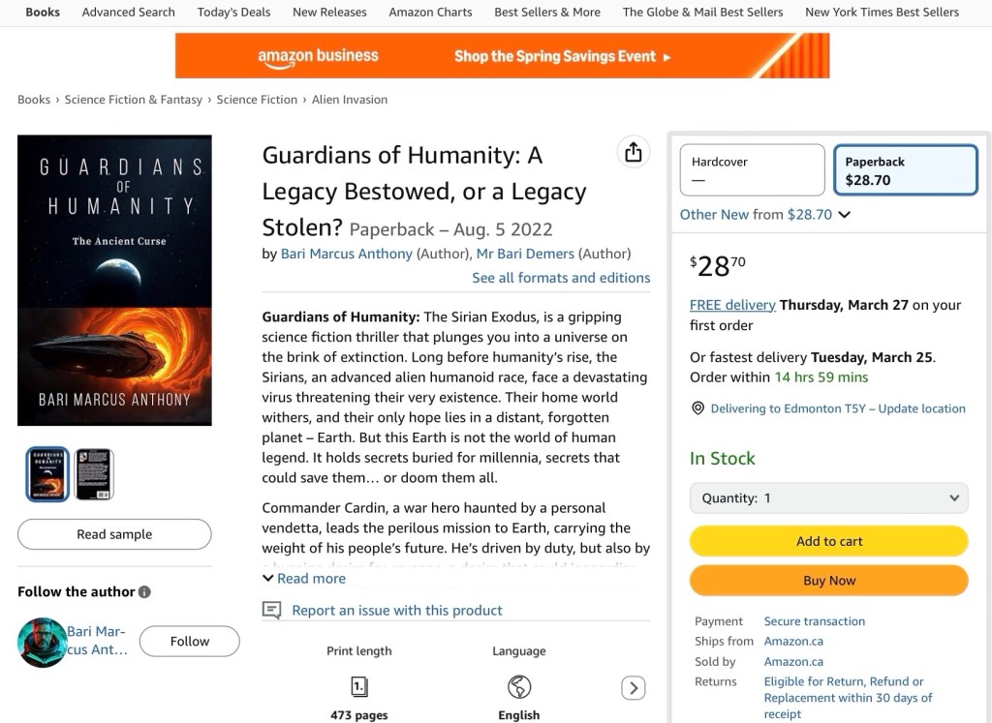992x723 pixels.
Task: Click the location pin delivery icon
Action: [x=697, y=408]
